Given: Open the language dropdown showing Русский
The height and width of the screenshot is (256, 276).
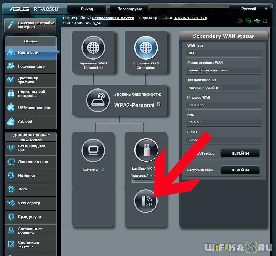Looking at the screenshot, I should pos(249,9).
